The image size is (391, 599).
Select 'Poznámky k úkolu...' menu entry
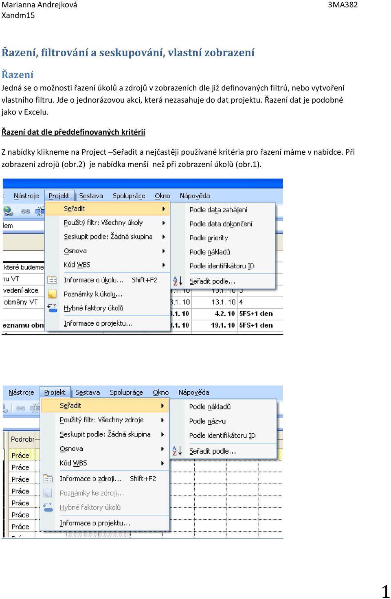93,294
